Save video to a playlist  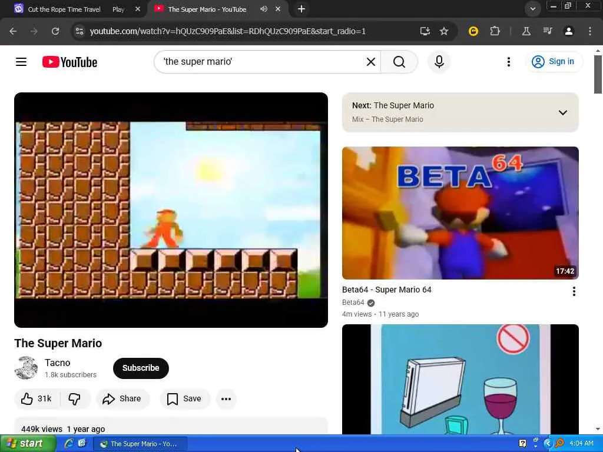pos(184,398)
